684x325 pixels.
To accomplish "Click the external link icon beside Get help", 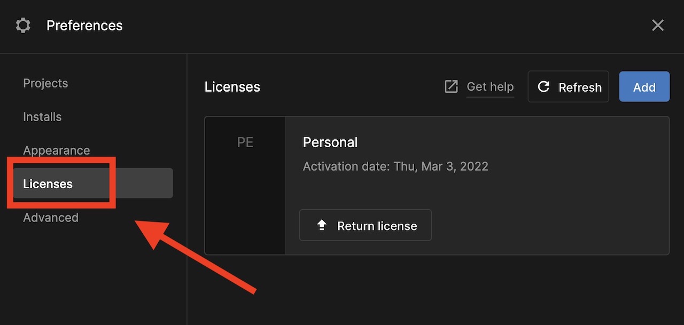I will pyautogui.click(x=452, y=86).
